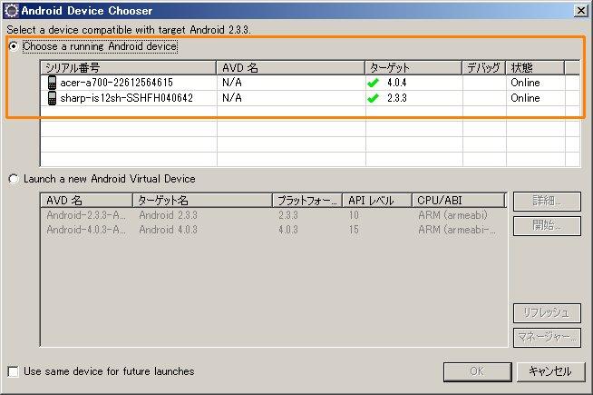Click the 開始... button
Image resolution: width=593 pixels, height=395 pixels.
[547, 226]
